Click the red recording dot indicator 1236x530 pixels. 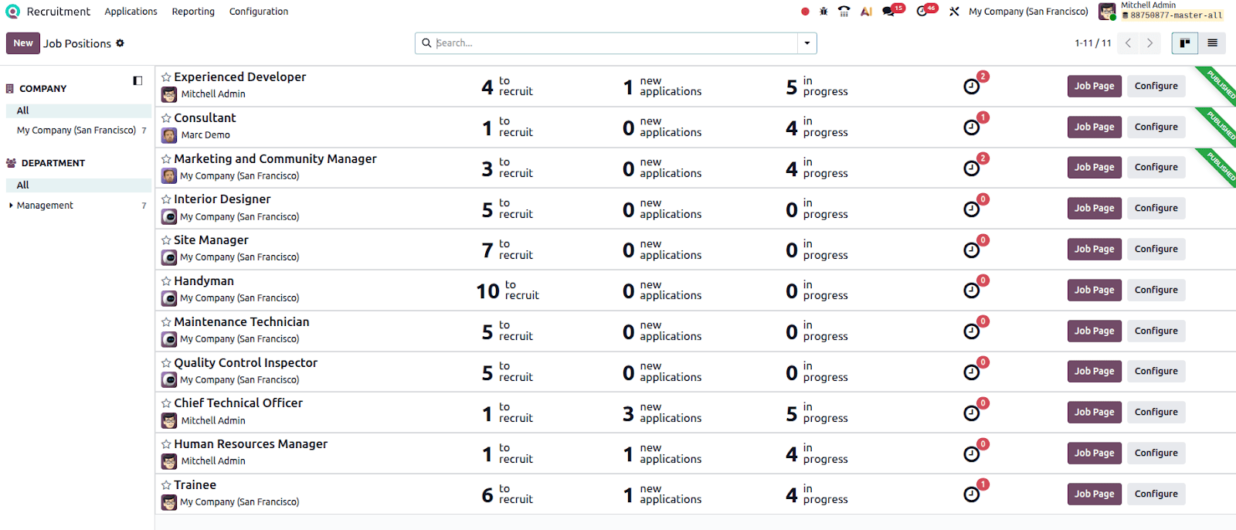pos(805,12)
